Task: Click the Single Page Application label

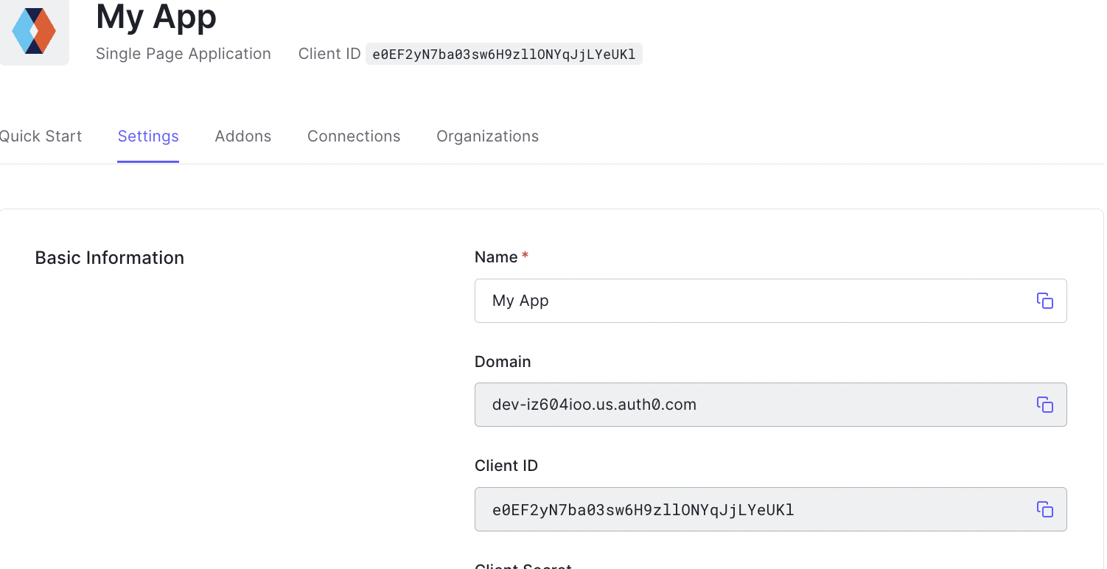Action: click(184, 54)
